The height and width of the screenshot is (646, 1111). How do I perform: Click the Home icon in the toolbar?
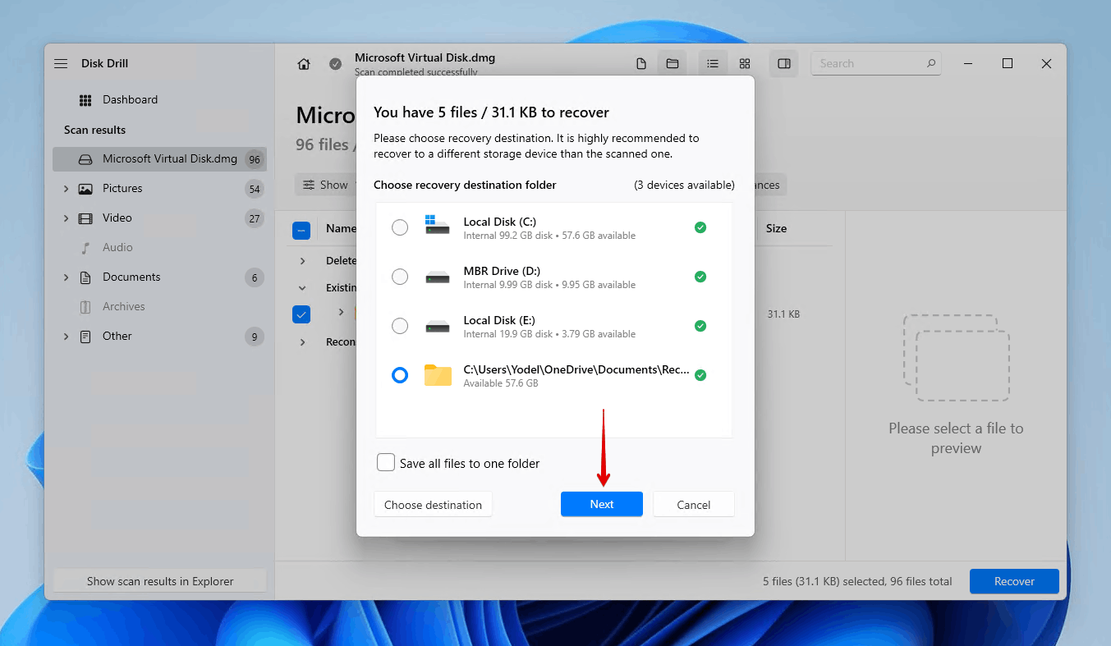(x=303, y=63)
